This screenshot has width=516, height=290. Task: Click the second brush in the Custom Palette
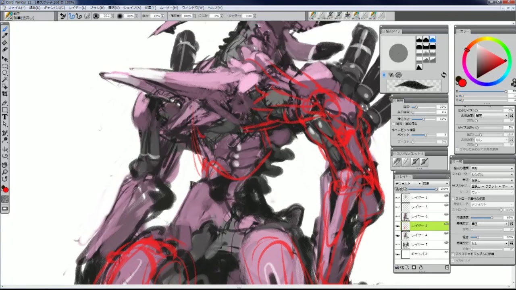[406, 162]
